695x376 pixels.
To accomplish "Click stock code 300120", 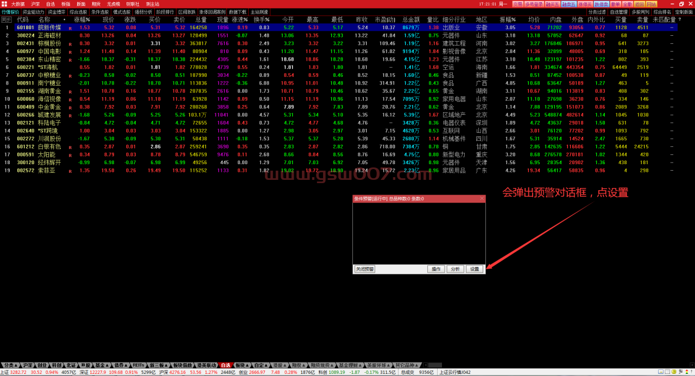I will coord(26,163).
